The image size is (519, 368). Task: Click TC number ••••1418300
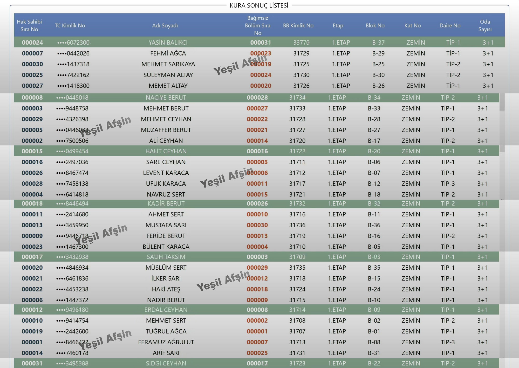[73, 86]
